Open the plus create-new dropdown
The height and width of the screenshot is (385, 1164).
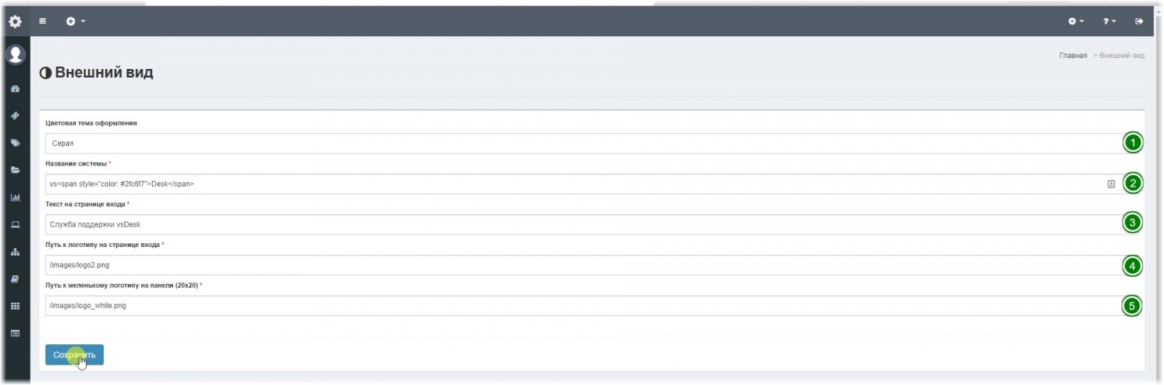75,21
